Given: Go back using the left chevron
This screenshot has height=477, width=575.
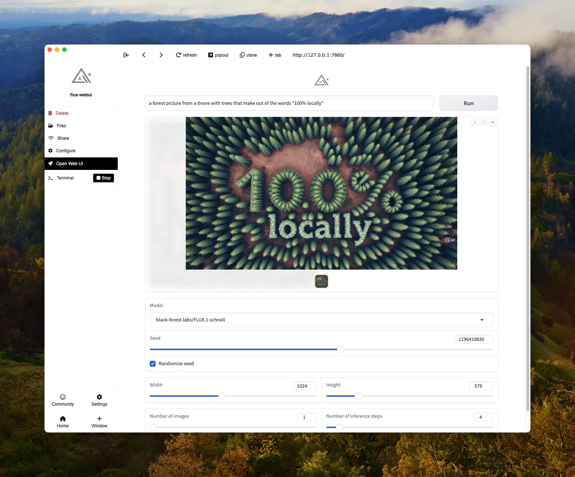Looking at the screenshot, I should 144,55.
